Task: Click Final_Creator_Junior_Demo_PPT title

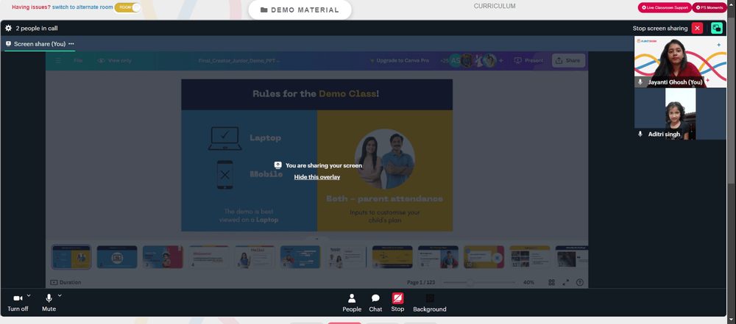Action: [239, 60]
